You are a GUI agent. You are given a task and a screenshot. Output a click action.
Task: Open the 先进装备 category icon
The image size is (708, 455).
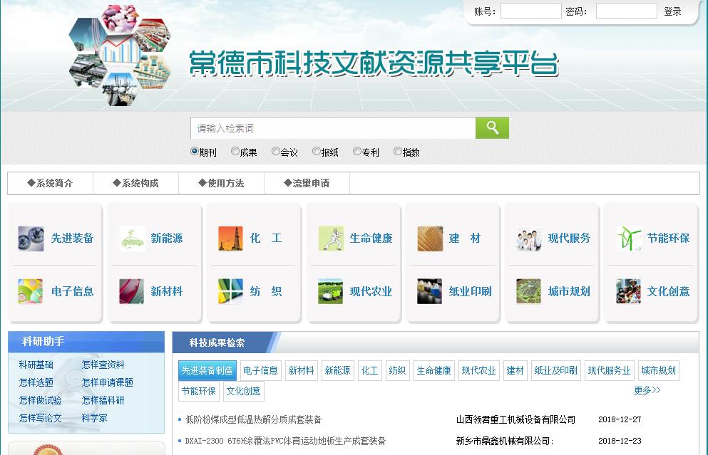[31, 239]
